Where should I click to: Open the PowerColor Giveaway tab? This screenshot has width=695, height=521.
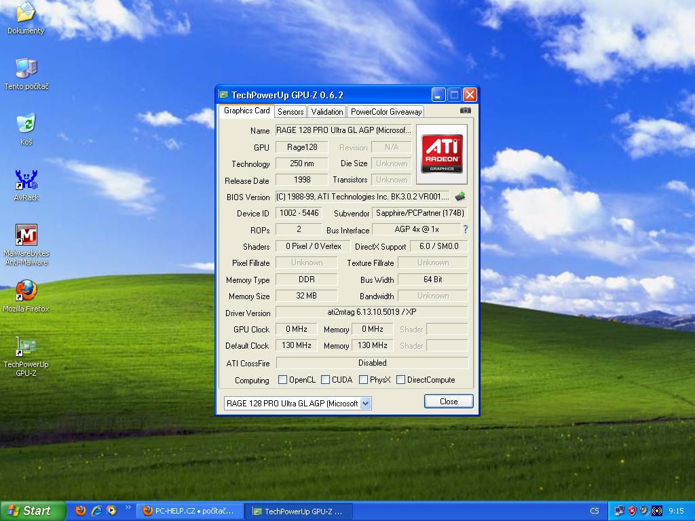386,112
